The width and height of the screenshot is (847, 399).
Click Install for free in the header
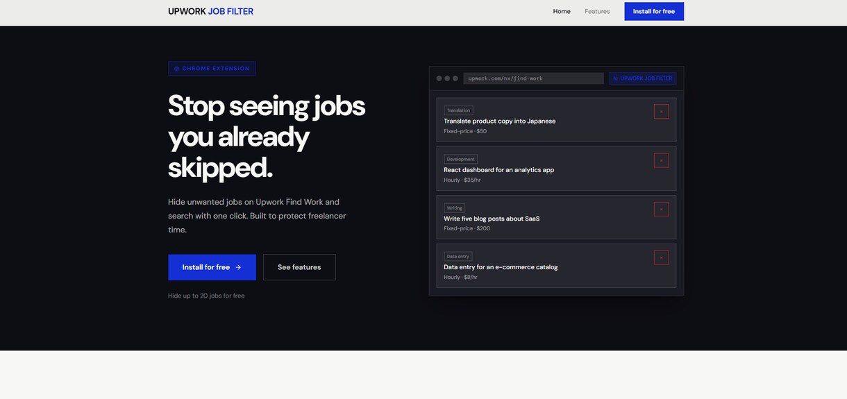click(x=654, y=11)
